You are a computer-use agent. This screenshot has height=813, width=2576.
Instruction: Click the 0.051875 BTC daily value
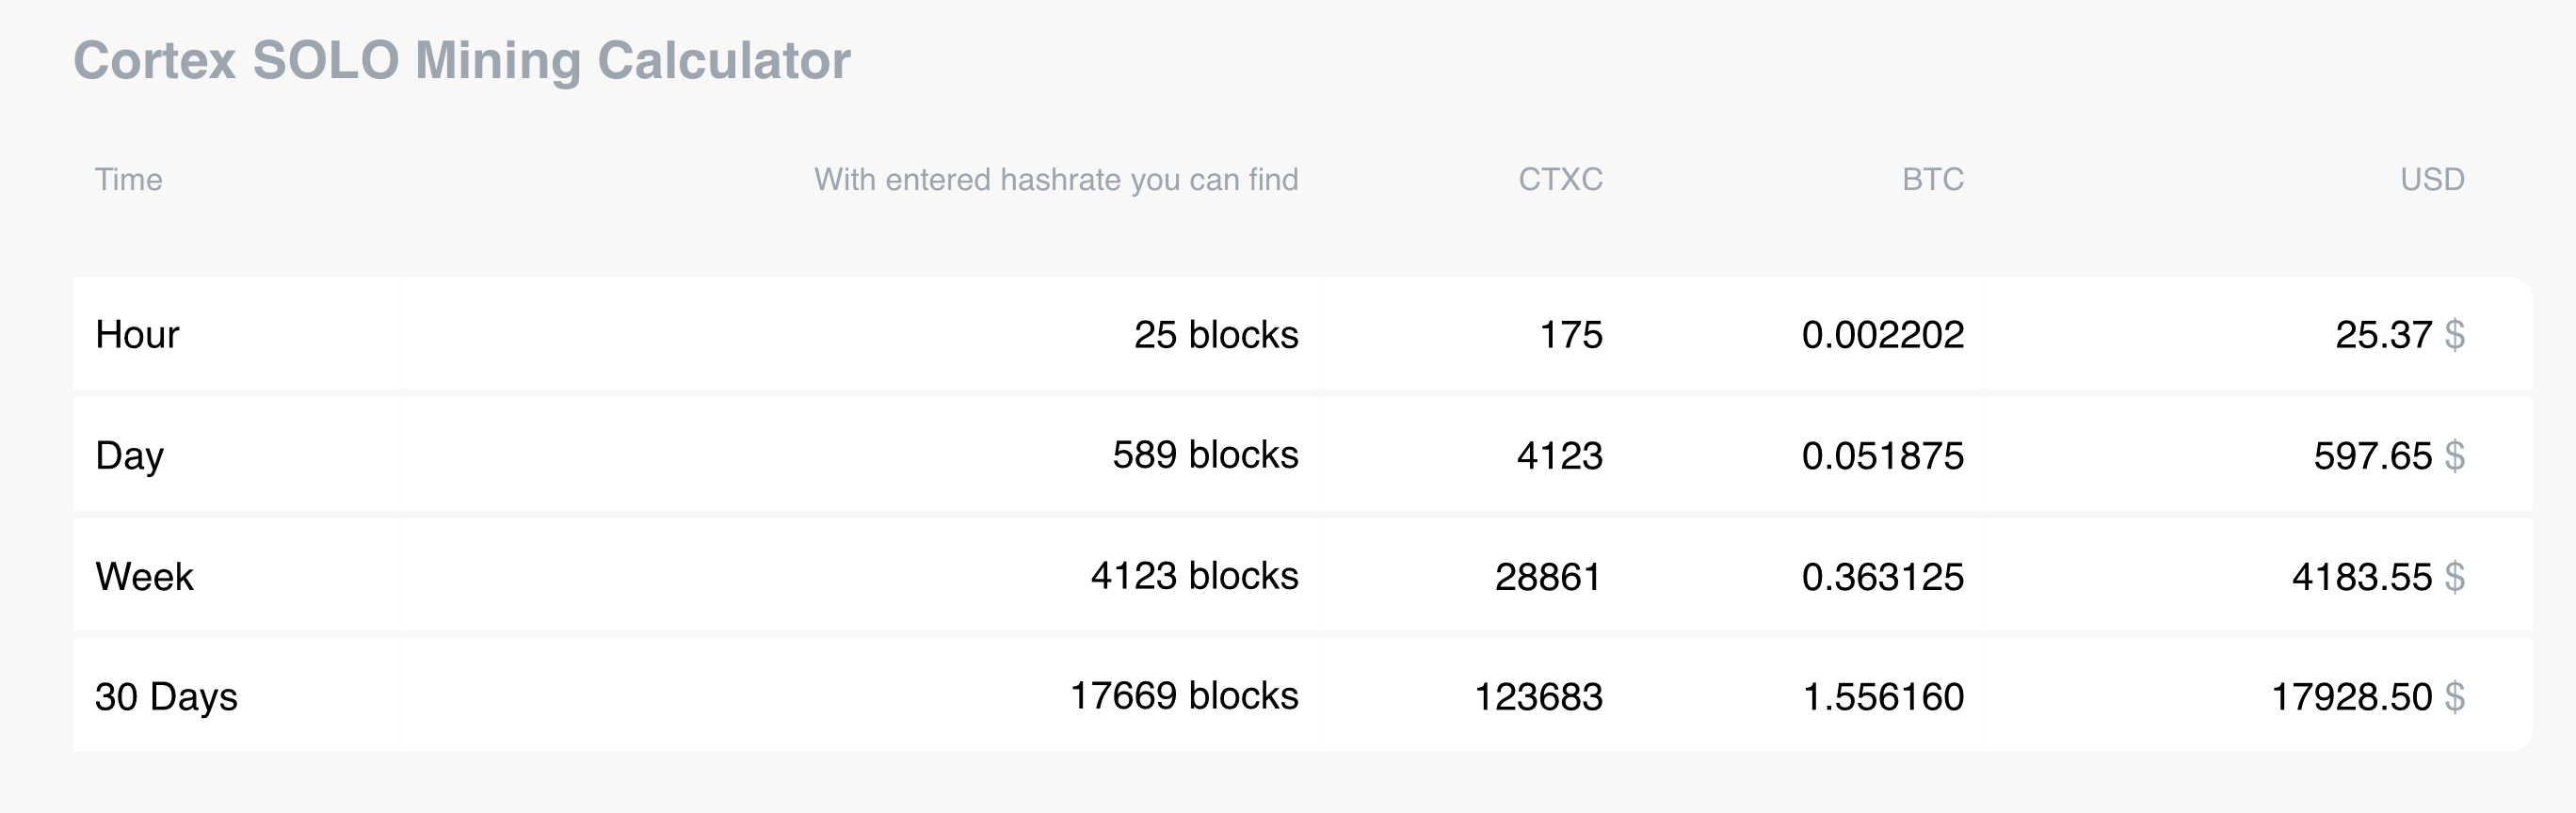click(x=1882, y=456)
